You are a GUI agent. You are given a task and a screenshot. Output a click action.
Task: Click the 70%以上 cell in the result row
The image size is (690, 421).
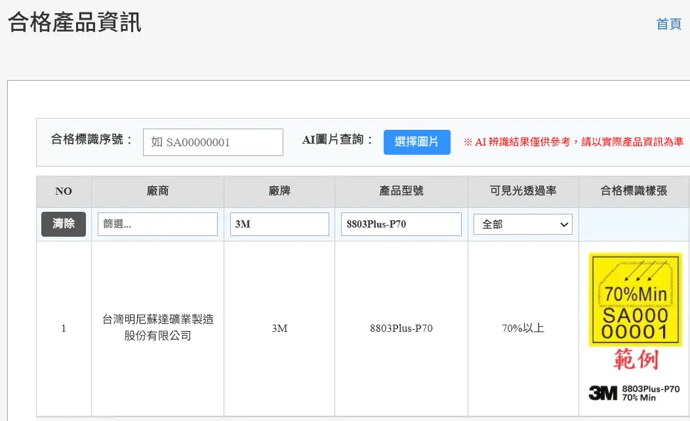click(523, 328)
